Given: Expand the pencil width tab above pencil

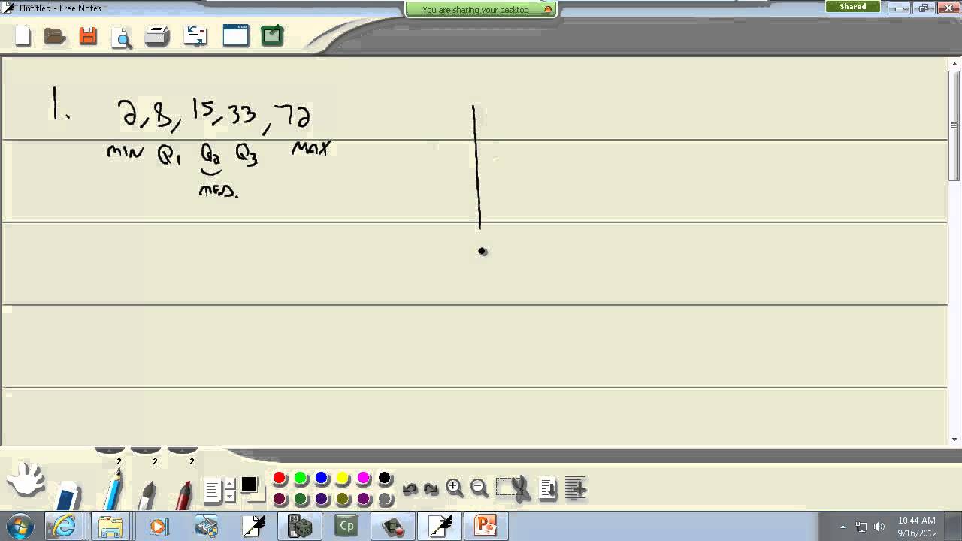Looking at the screenshot, I should (110, 450).
